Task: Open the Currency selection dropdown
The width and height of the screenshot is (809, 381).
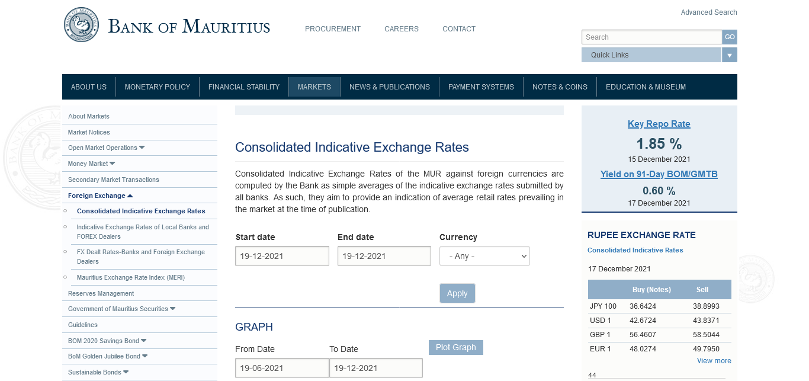Action: (484, 256)
